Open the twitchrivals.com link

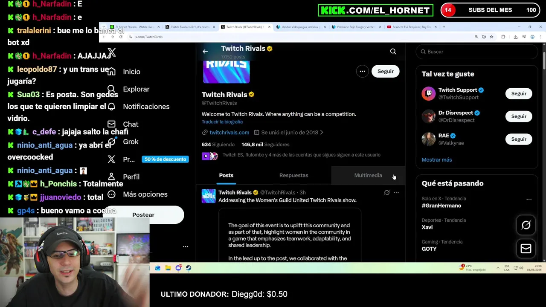[229, 132]
